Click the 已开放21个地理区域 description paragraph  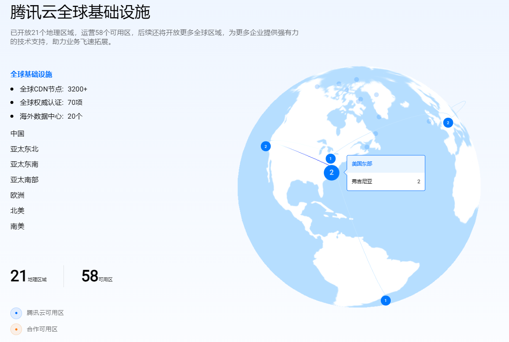(x=154, y=37)
